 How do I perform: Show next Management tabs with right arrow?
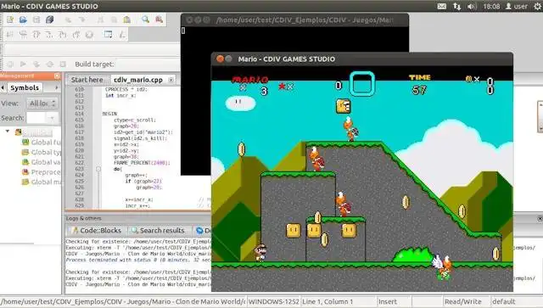point(57,87)
